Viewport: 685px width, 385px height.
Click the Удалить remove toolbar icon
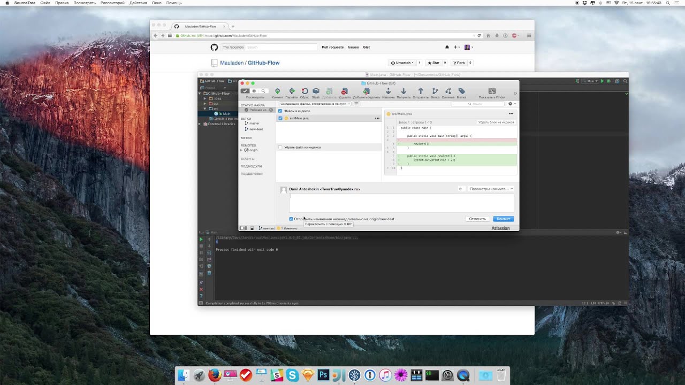(345, 91)
